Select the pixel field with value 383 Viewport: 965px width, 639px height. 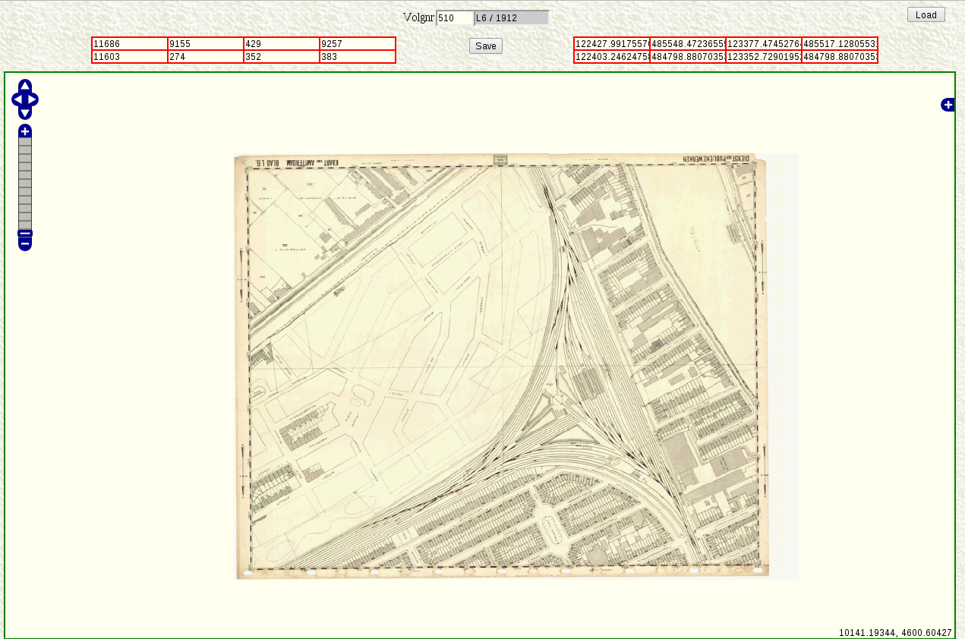(x=358, y=56)
